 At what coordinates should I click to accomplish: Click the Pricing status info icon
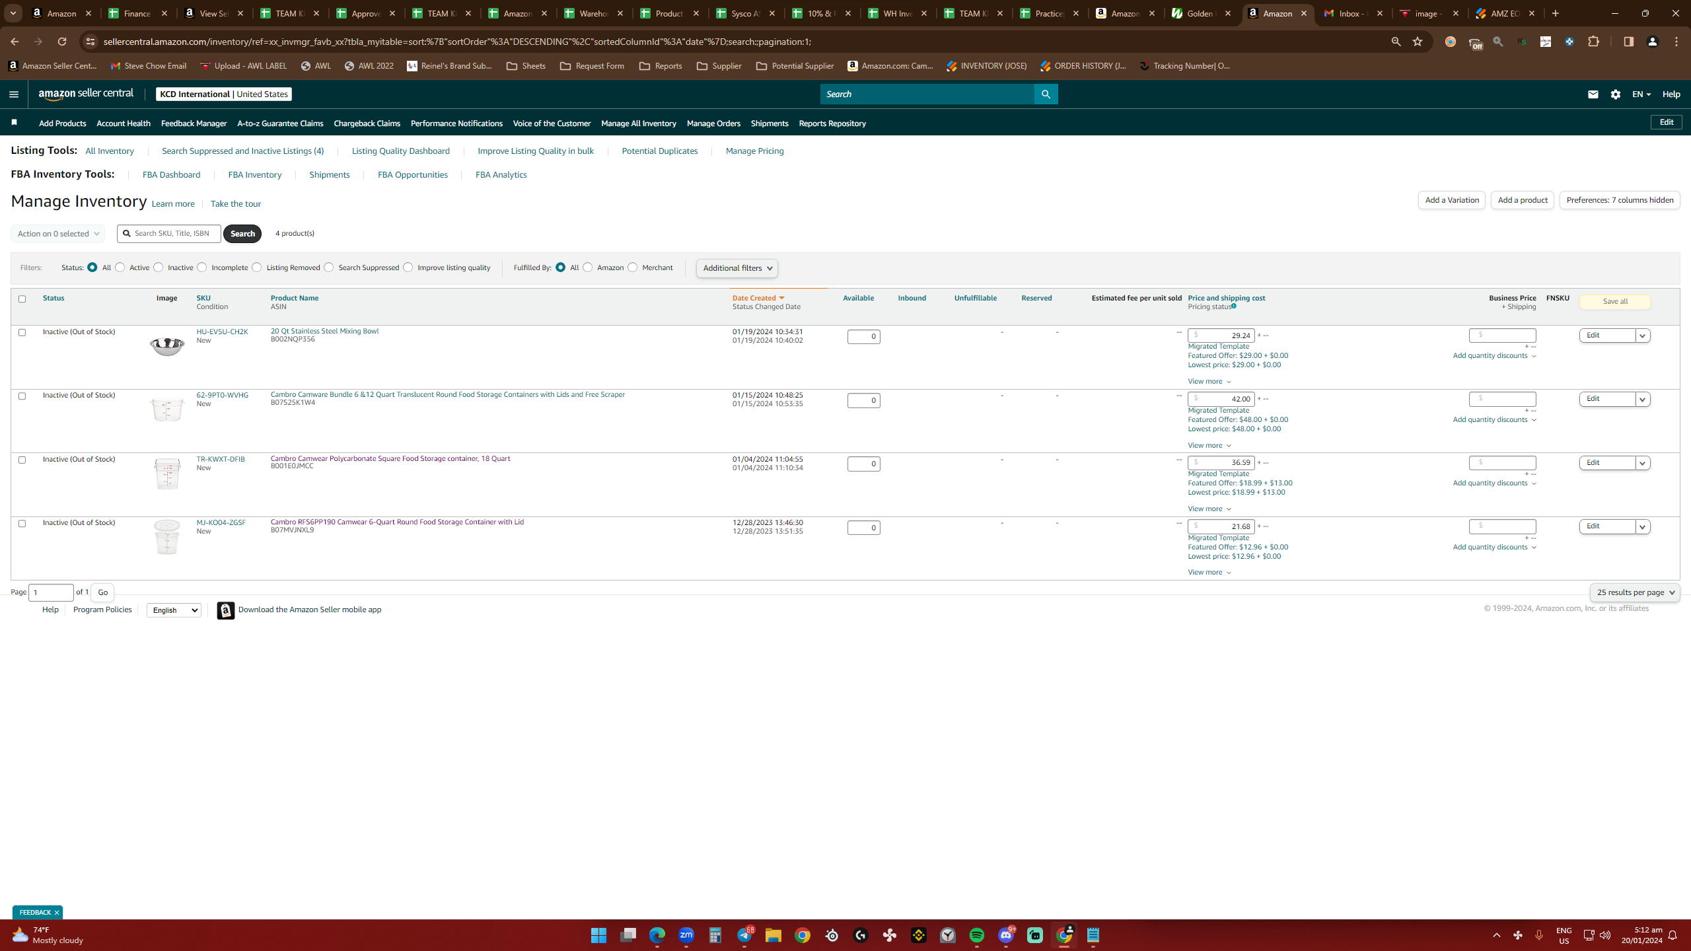pyautogui.click(x=1233, y=306)
